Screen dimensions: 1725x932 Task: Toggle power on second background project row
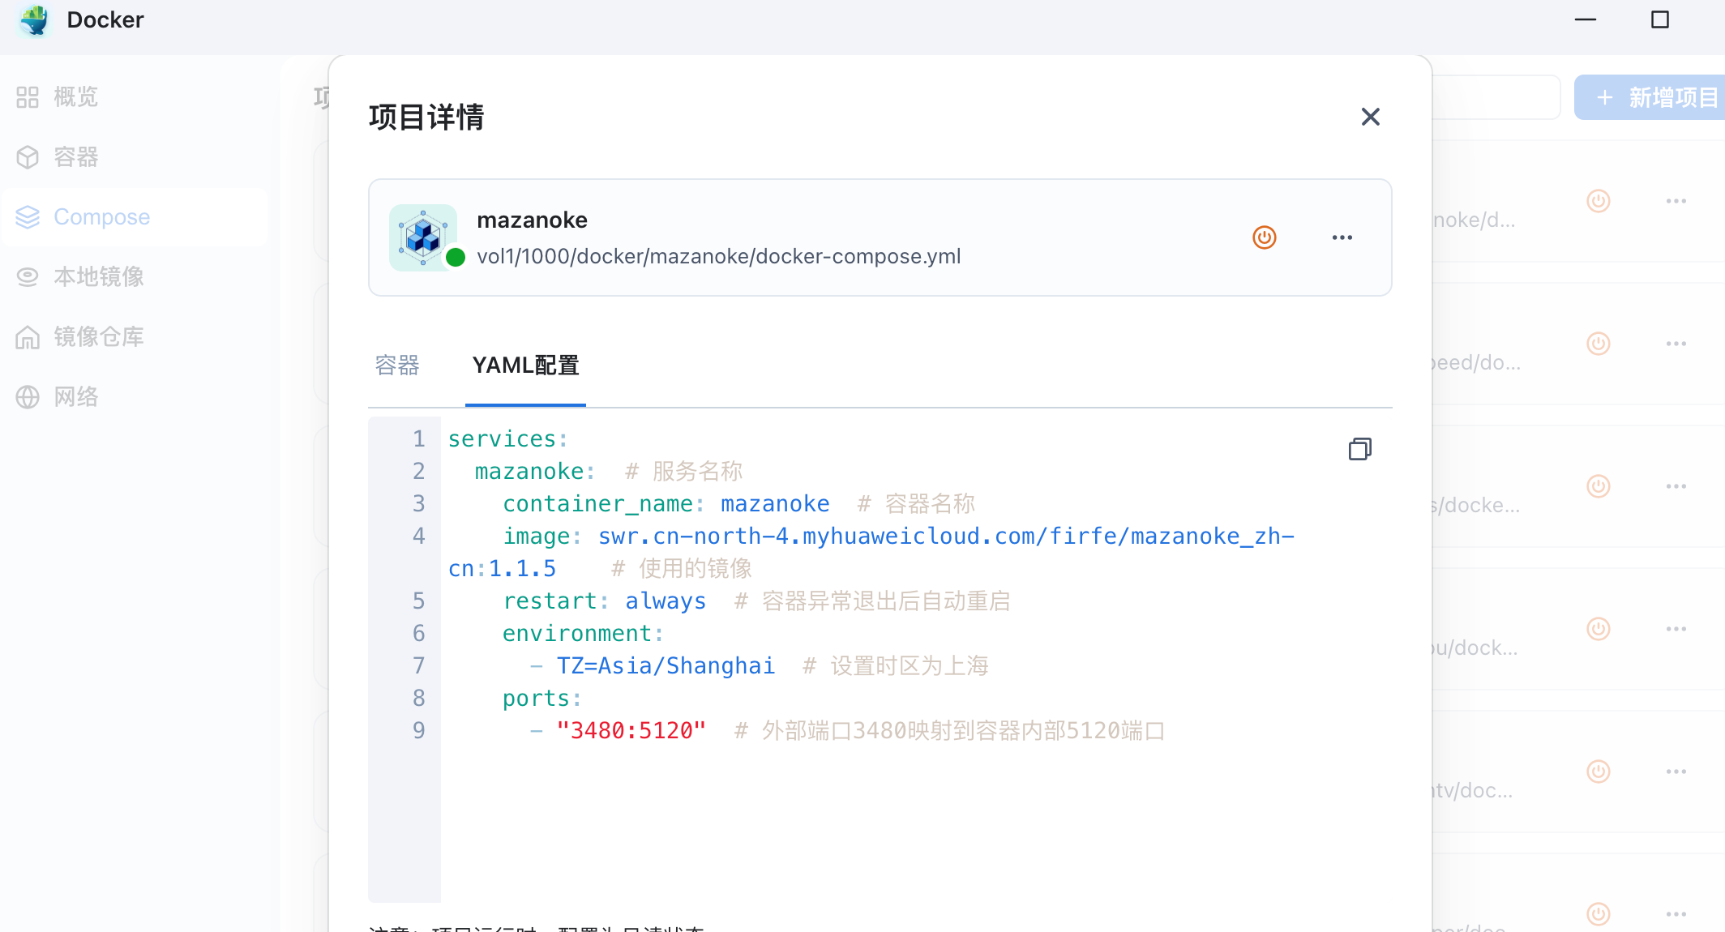click(x=1598, y=344)
